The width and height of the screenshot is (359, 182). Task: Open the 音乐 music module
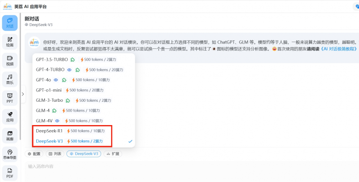coord(10,79)
